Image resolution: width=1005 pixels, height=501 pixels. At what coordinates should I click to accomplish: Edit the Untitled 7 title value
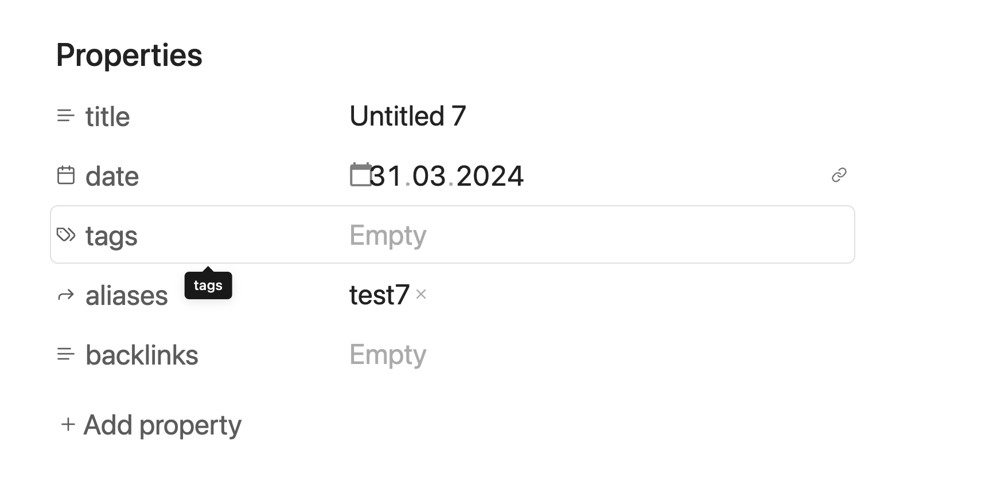click(x=408, y=116)
